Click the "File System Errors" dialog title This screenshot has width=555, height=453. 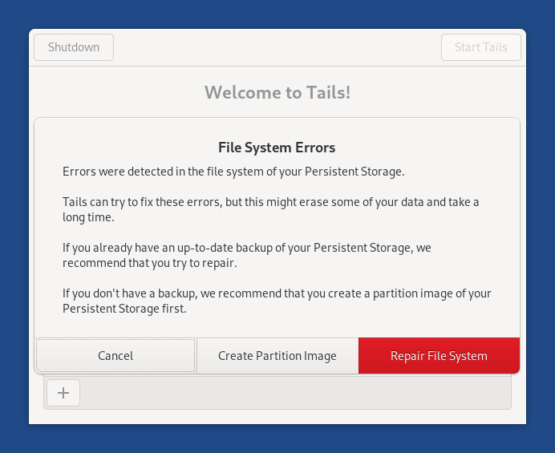coord(277,148)
